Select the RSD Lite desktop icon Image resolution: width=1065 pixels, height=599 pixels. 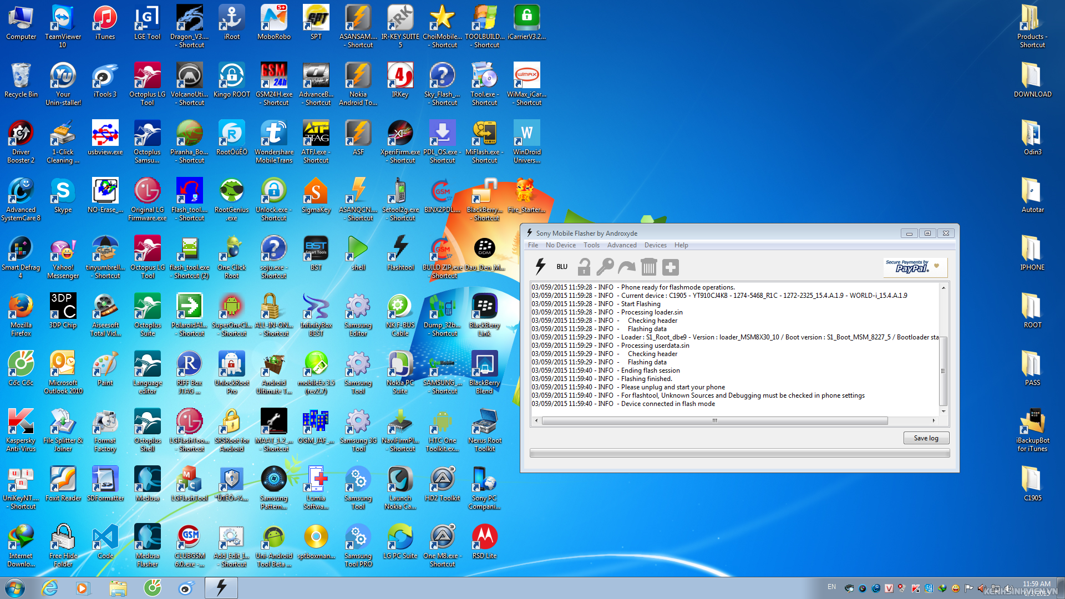point(485,541)
